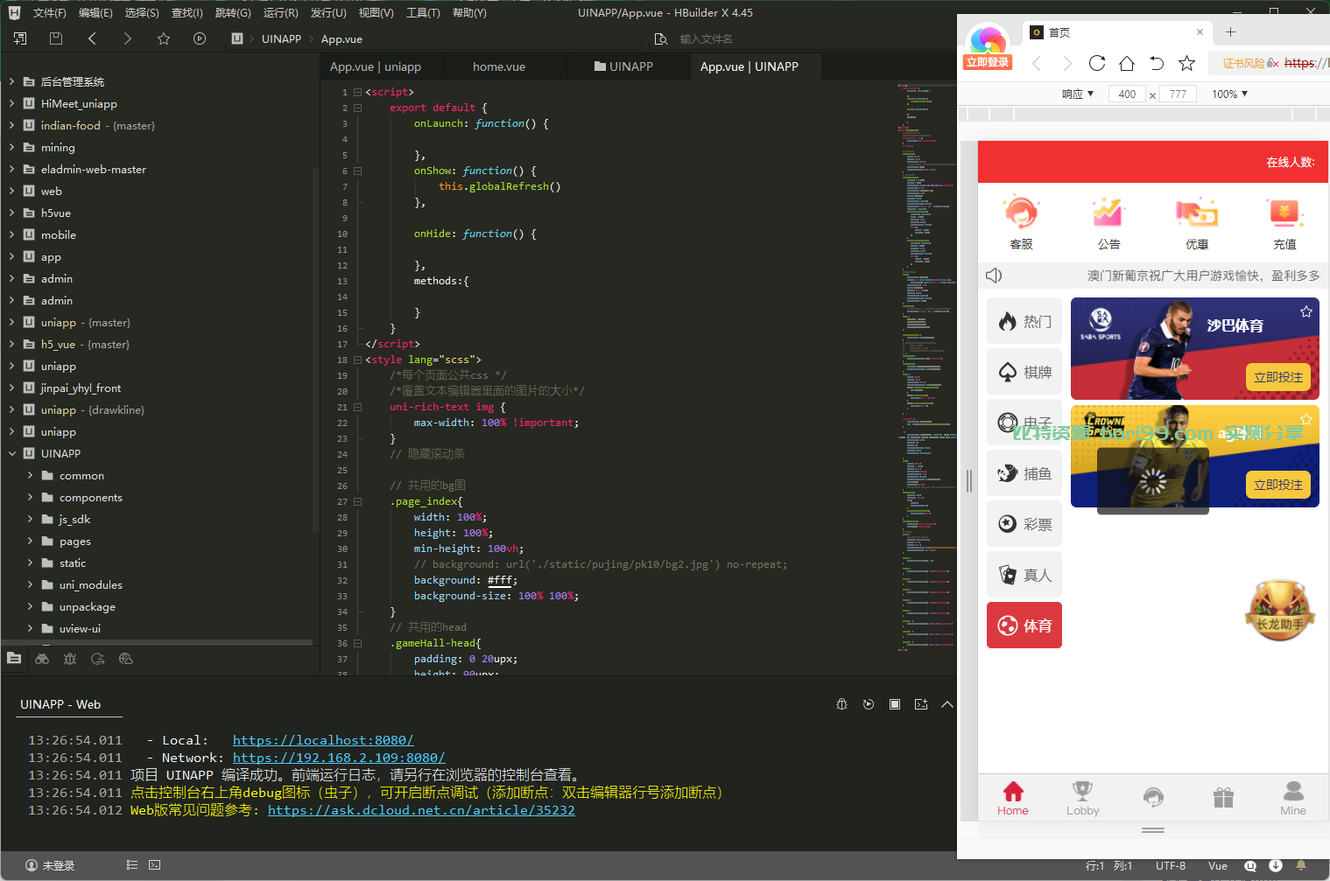Fold the export default block at line 2
The height and width of the screenshot is (881, 1330).
(x=357, y=108)
